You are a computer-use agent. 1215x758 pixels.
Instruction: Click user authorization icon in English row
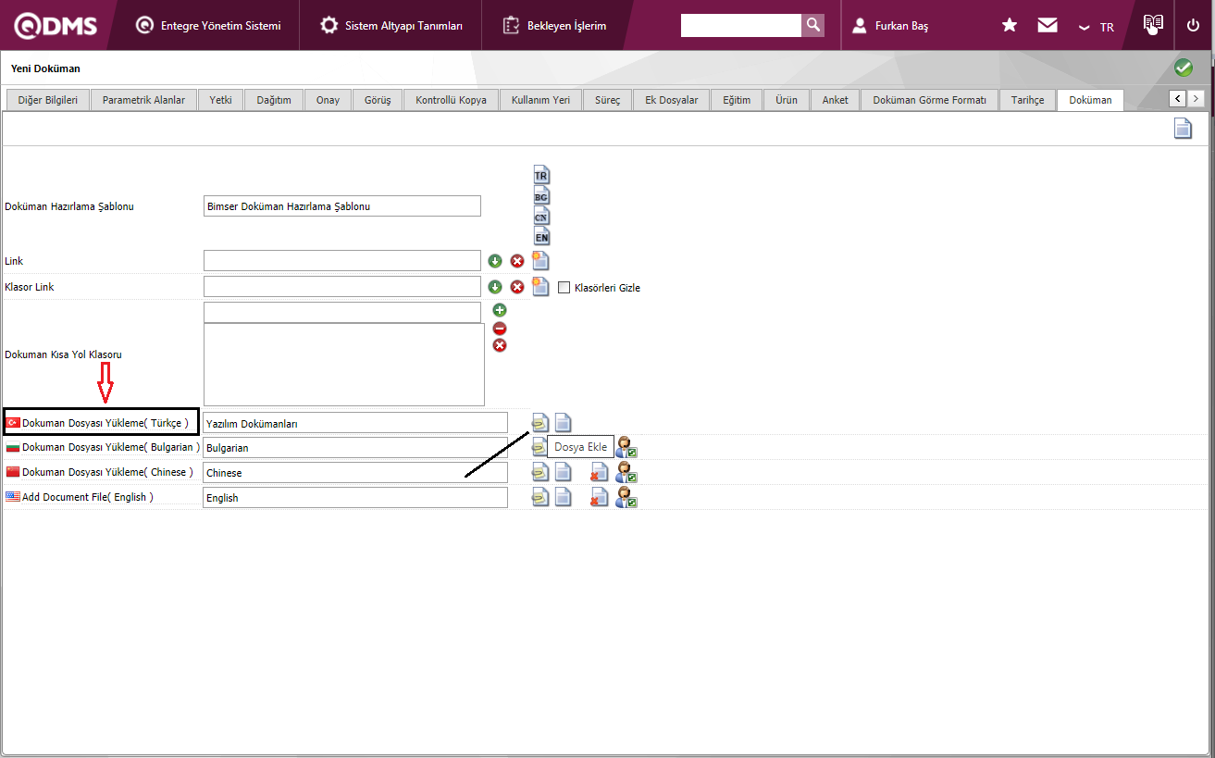(x=626, y=498)
